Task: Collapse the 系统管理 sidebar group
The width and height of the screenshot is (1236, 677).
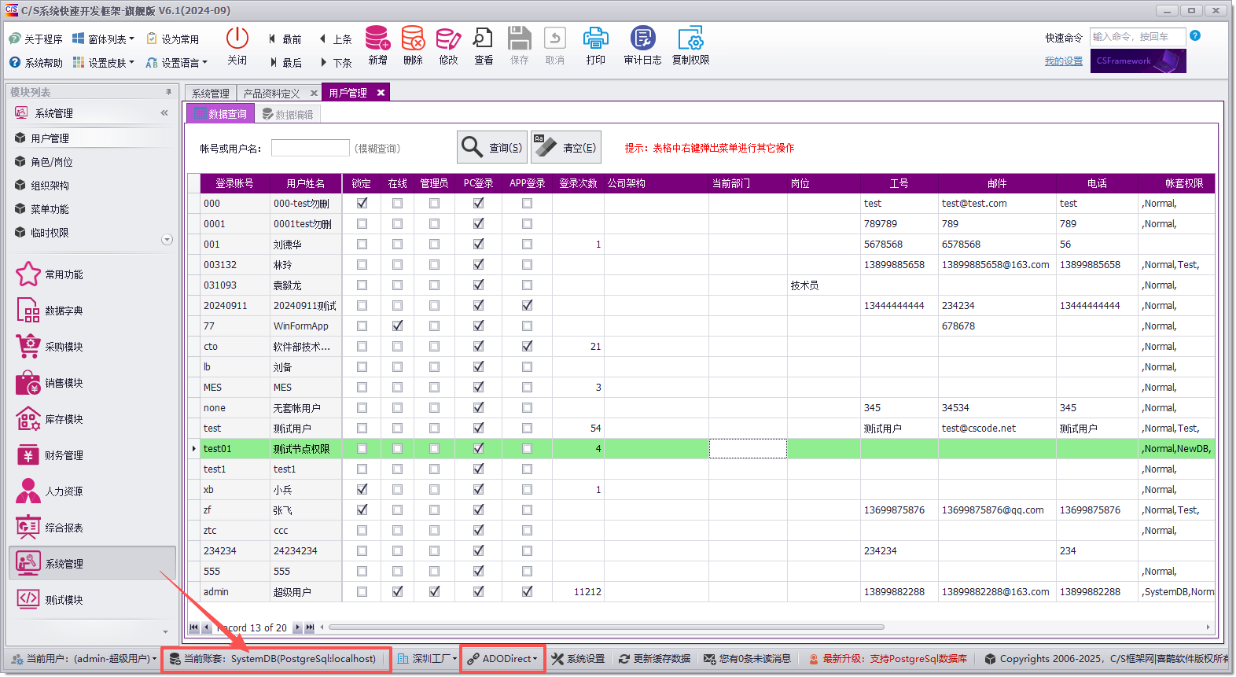Action: pyautogui.click(x=164, y=113)
